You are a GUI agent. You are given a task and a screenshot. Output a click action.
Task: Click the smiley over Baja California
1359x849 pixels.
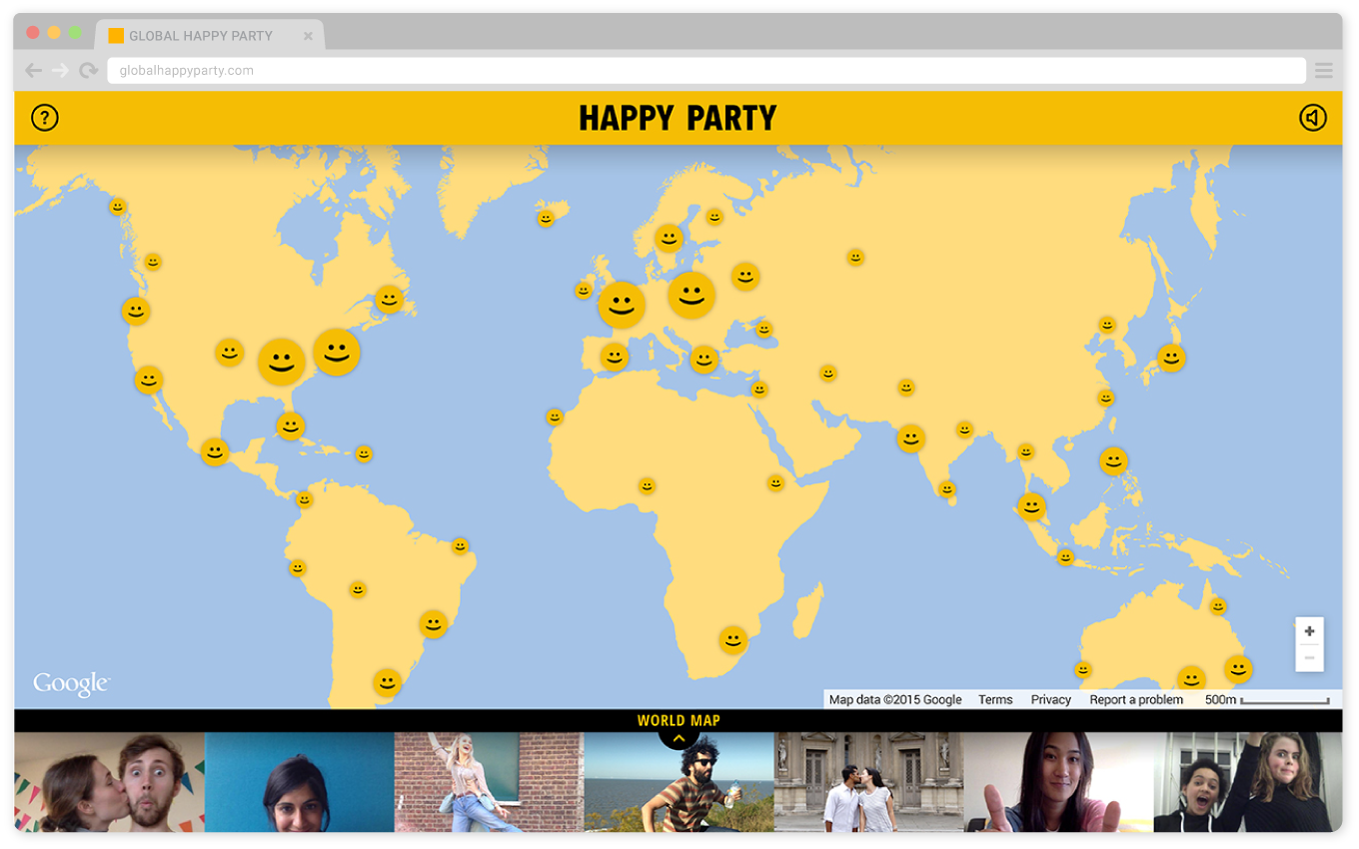[x=149, y=381]
